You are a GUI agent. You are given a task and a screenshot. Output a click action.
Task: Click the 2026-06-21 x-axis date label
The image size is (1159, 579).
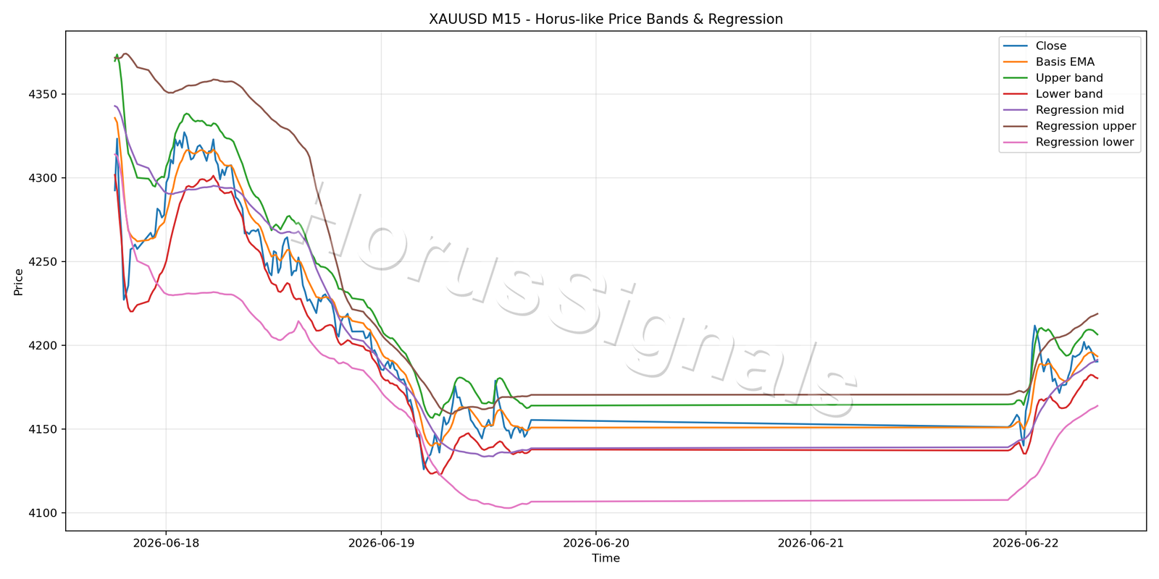coord(811,543)
